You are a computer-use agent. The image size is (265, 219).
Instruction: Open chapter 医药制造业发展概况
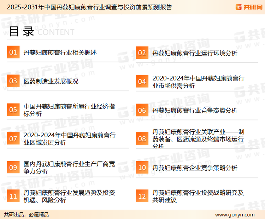pyautogui.click(x=51, y=81)
